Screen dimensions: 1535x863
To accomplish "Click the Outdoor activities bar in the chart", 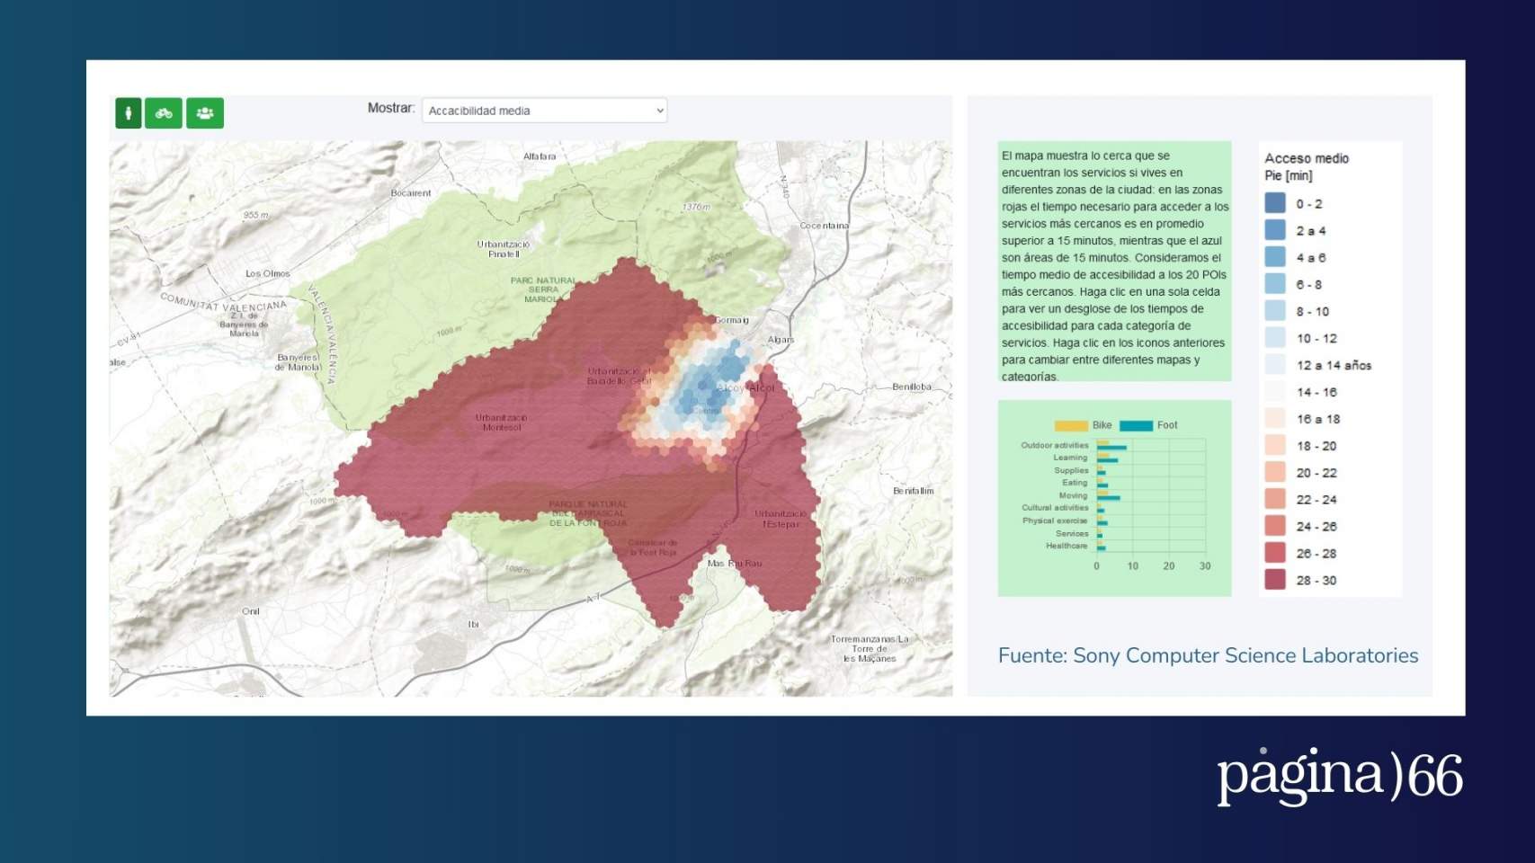I will click(1111, 446).
